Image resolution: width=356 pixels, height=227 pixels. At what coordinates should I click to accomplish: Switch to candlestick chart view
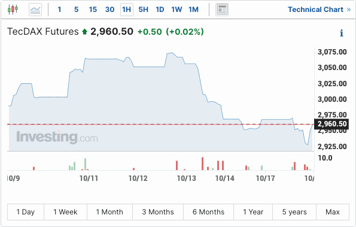click(13, 10)
